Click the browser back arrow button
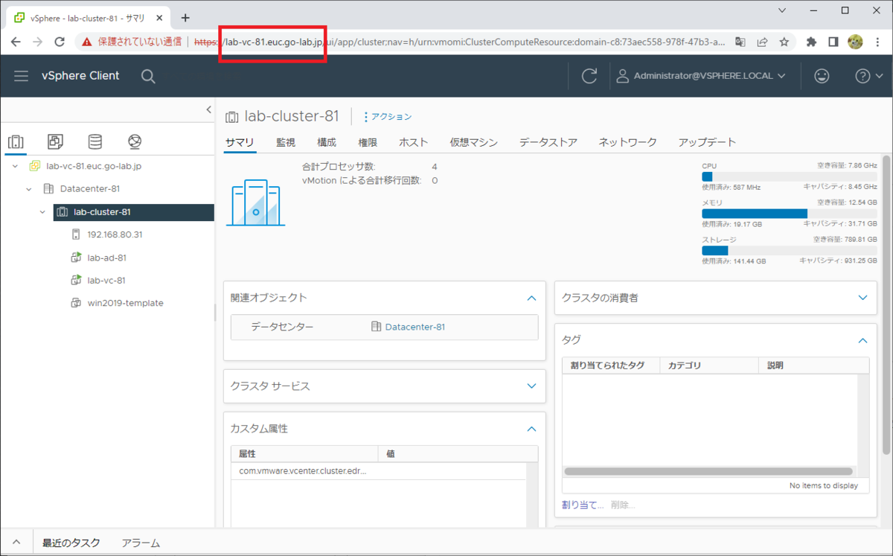Viewport: 893px width, 556px height. (16, 42)
